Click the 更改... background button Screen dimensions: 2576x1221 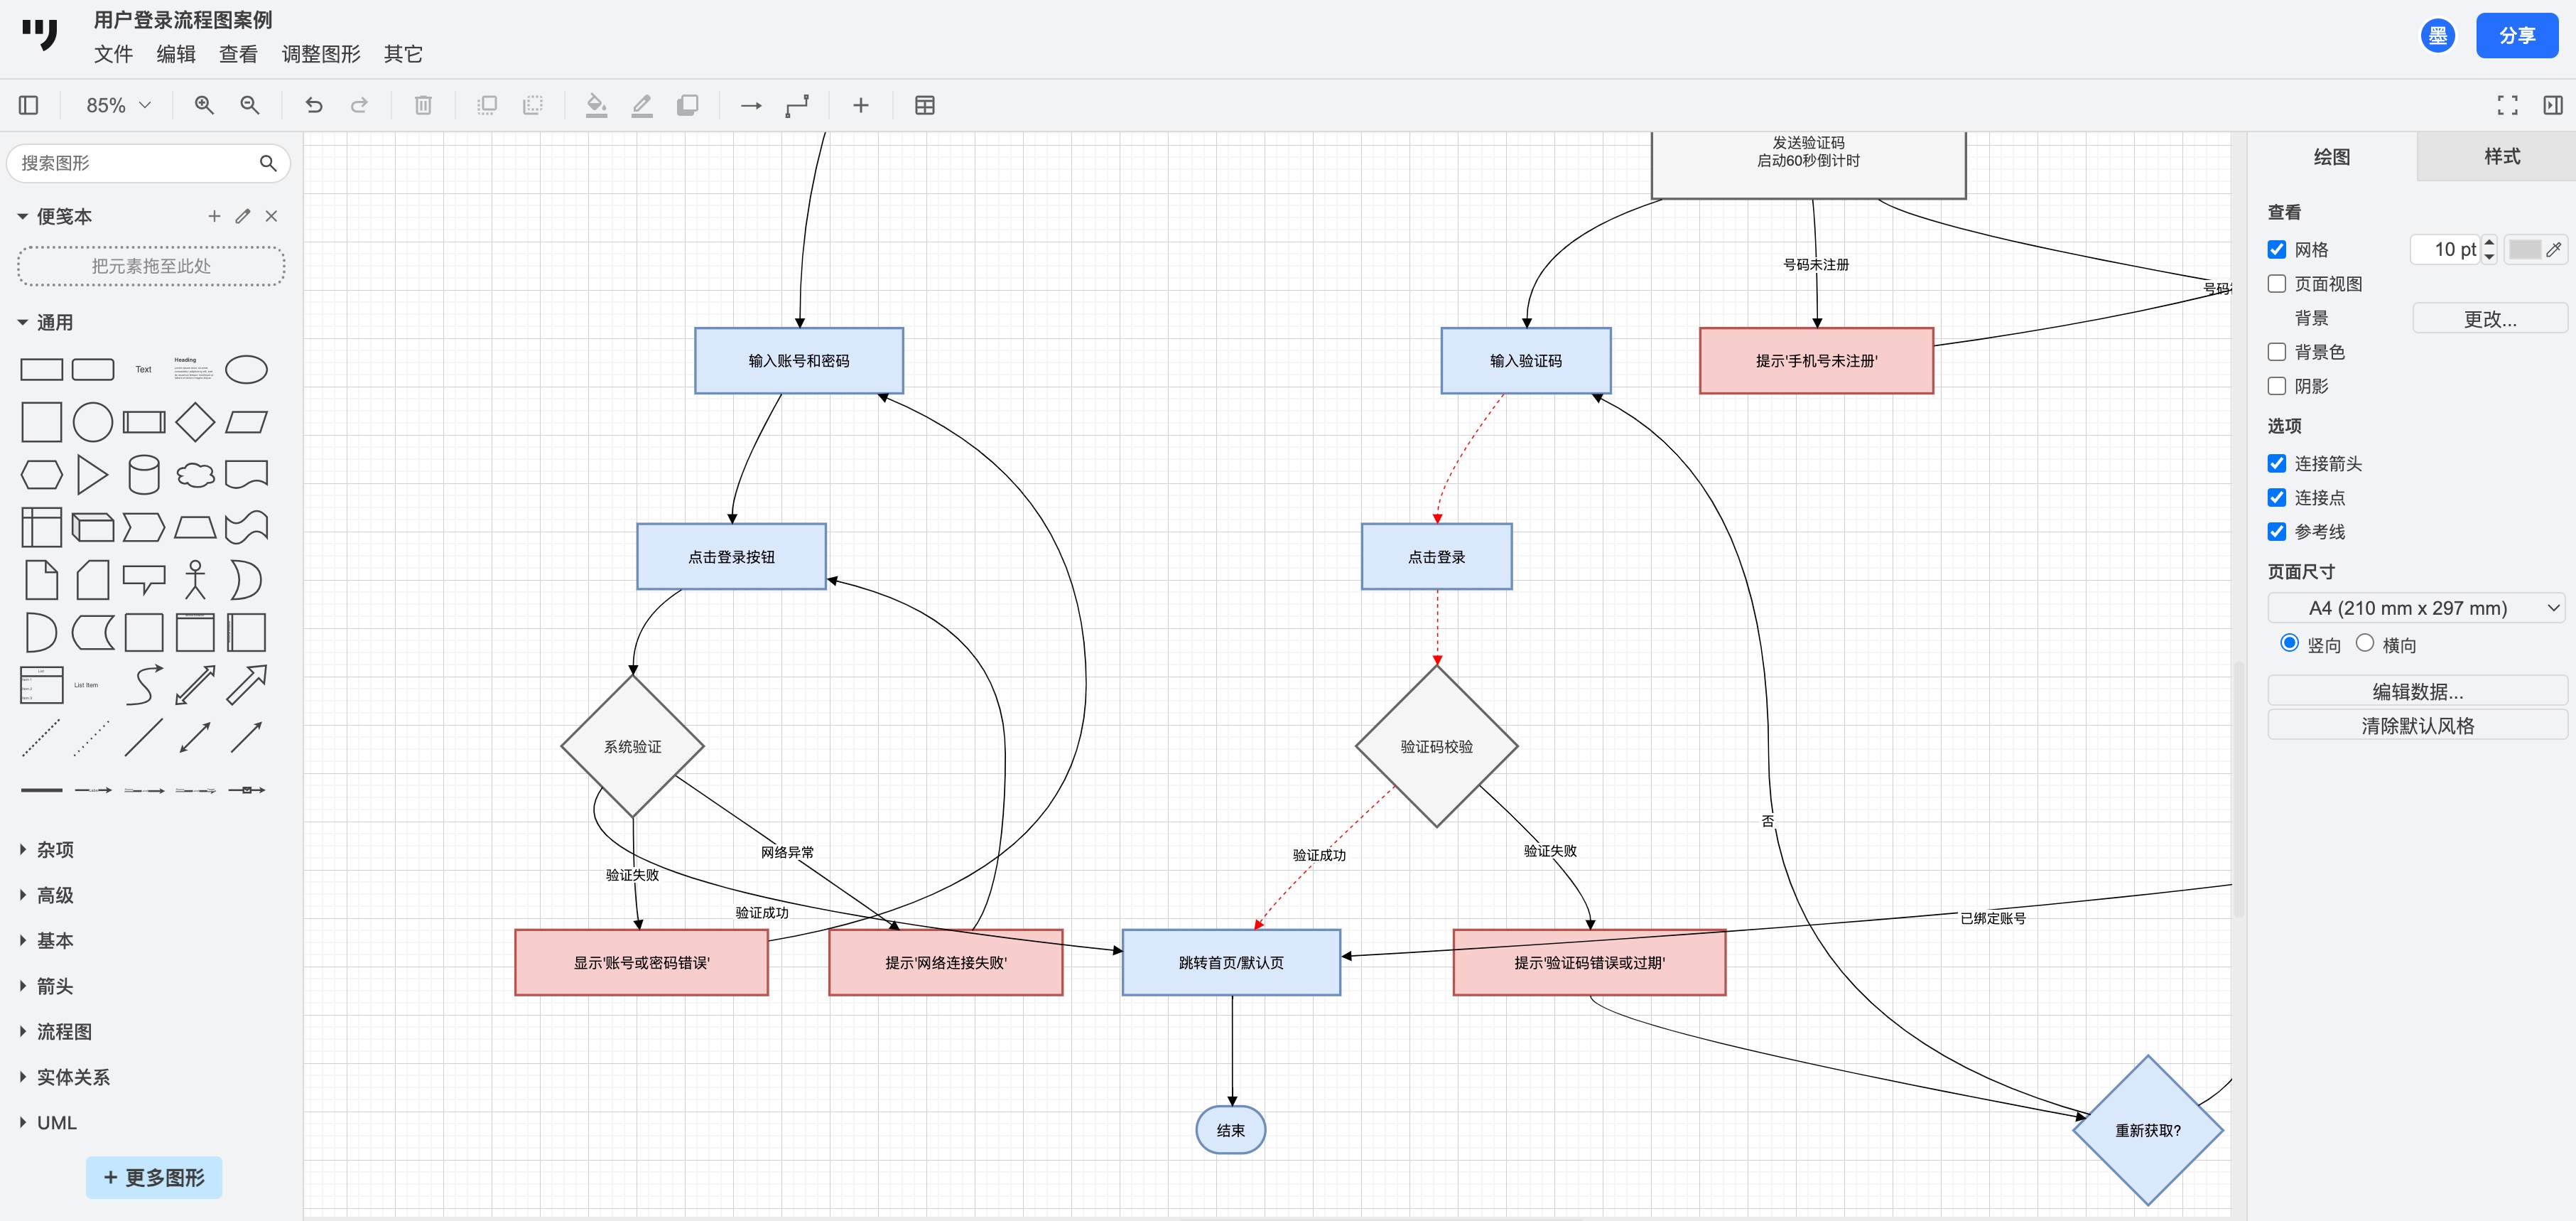[x=2489, y=318]
